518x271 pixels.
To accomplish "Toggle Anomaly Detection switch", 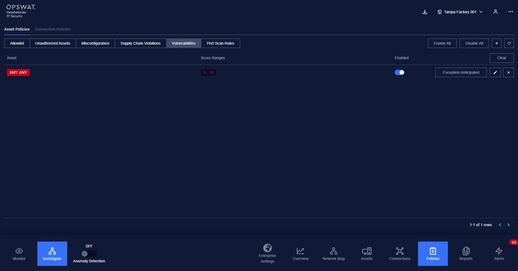I will coord(89,253).
